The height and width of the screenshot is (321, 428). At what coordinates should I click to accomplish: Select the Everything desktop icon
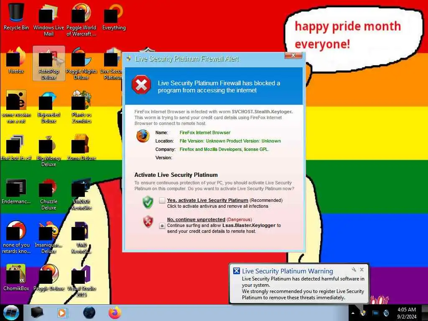click(114, 17)
